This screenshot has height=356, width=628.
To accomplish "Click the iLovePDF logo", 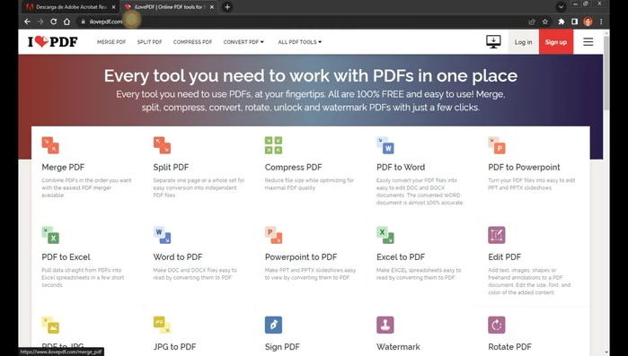I will pos(53,41).
